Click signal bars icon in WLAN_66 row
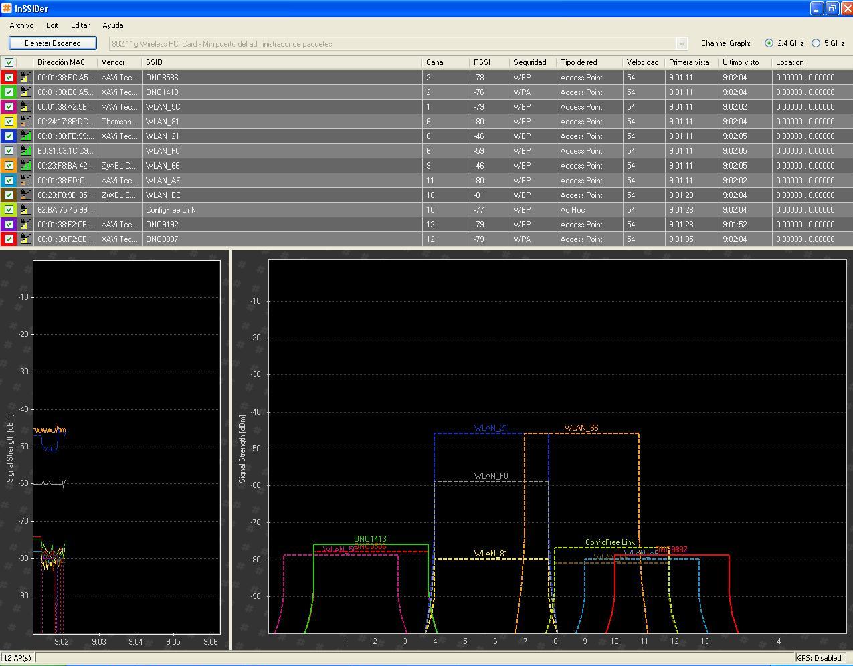The image size is (853, 666). tap(25, 166)
